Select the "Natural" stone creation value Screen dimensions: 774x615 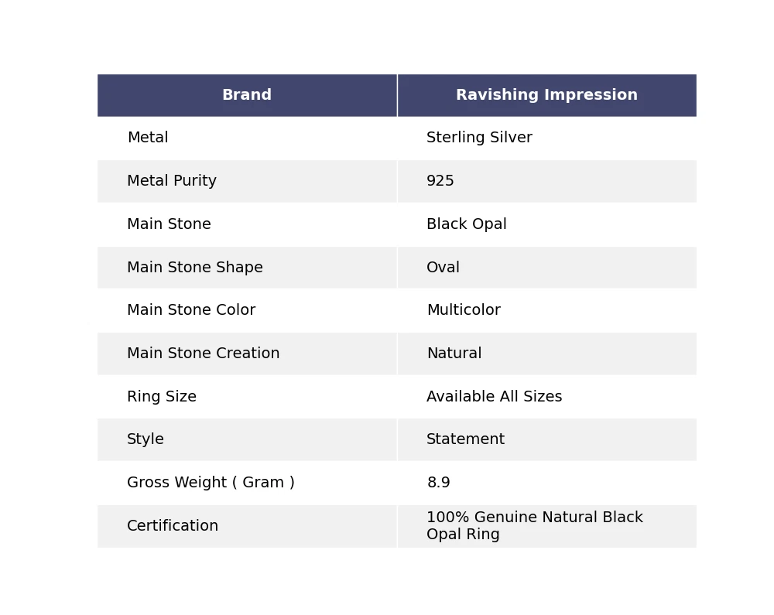454,354
